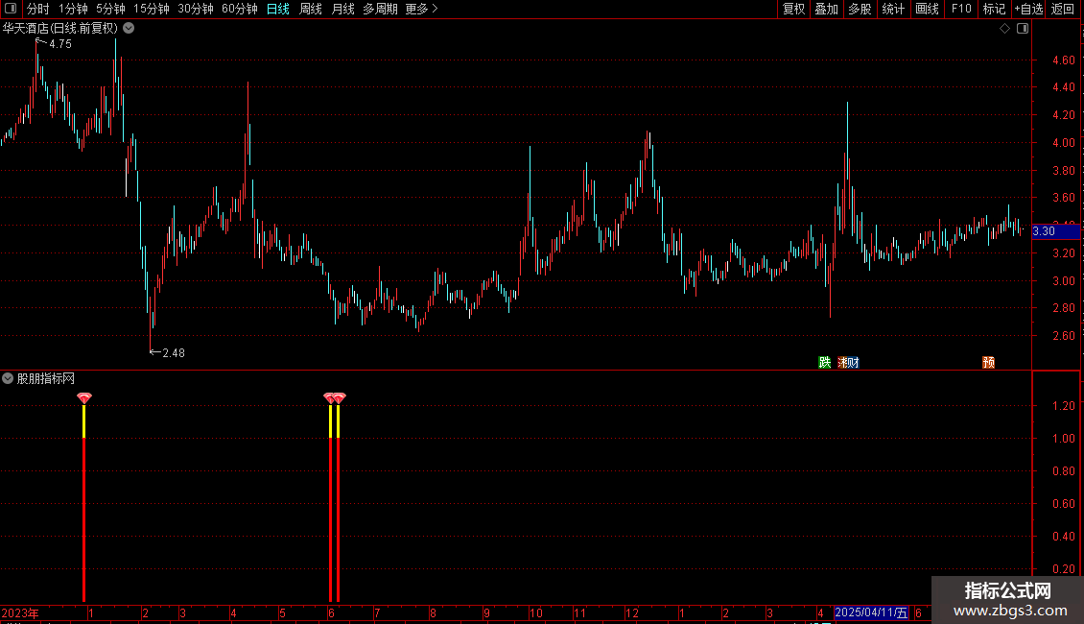This screenshot has width=1084, height=624.
Task: Click the orange 预 forecast marker
Action: [x=989, y=363]
